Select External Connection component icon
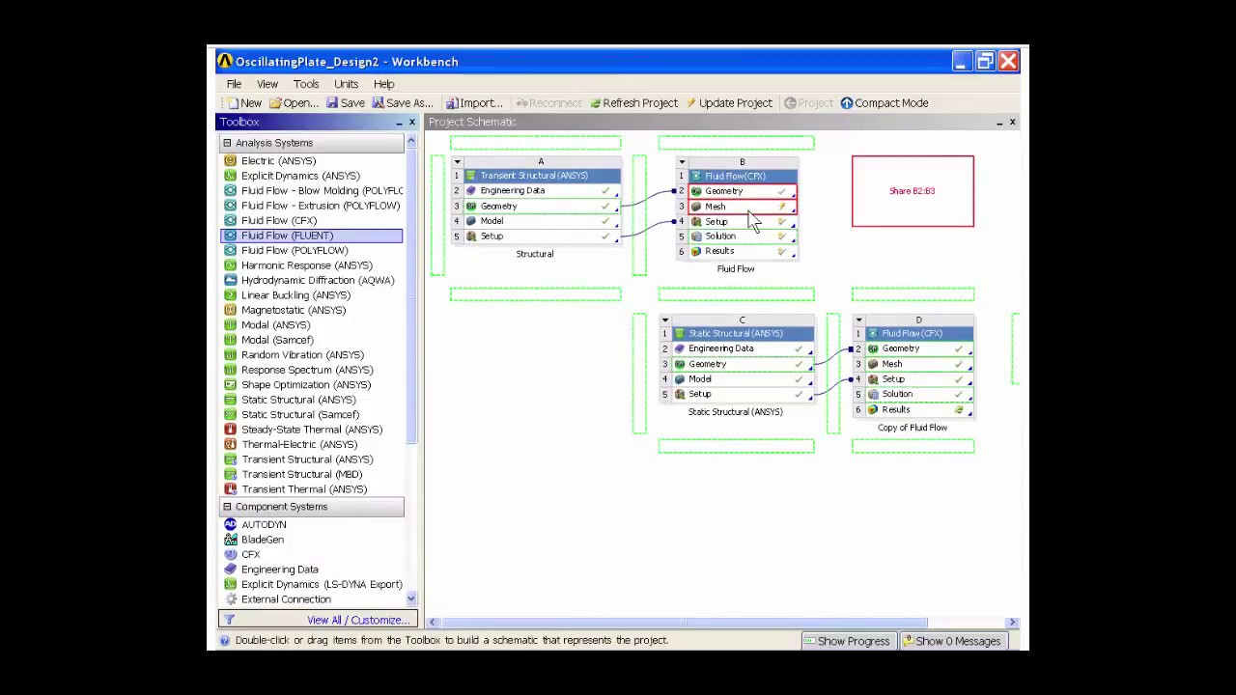This screenshot has width=1236, height=695. pos(230,599)
